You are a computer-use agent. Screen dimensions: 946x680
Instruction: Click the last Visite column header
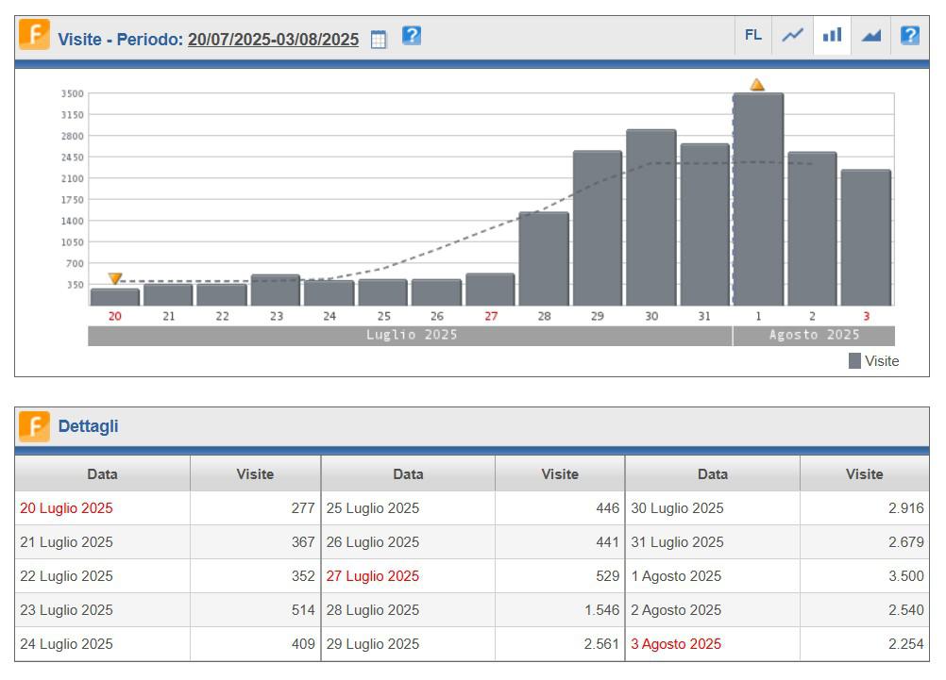[x=864, y=473]
